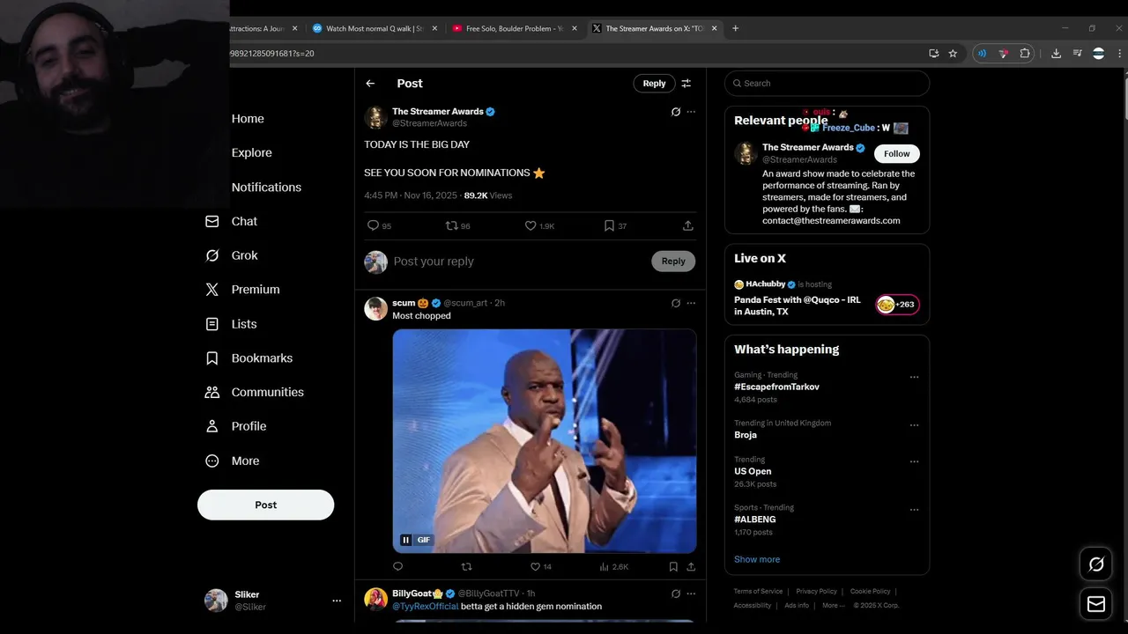
Task: Go to Explore in sidebar
Action: coord(251,152)
